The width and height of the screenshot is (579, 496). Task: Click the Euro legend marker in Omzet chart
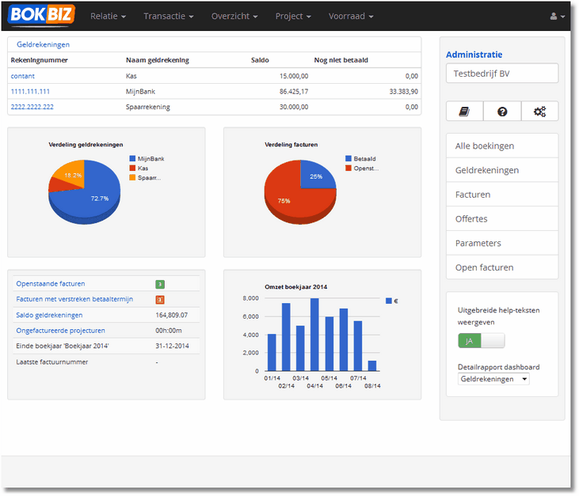point(387,301)
